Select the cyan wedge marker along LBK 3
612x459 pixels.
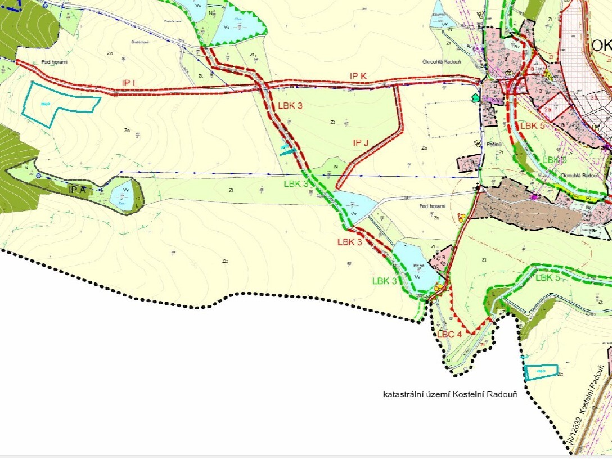pos(287,150)
